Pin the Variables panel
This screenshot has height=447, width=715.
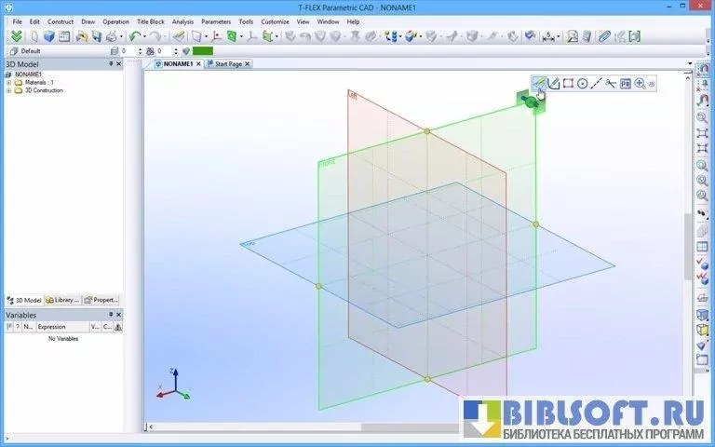coord(111,315)
